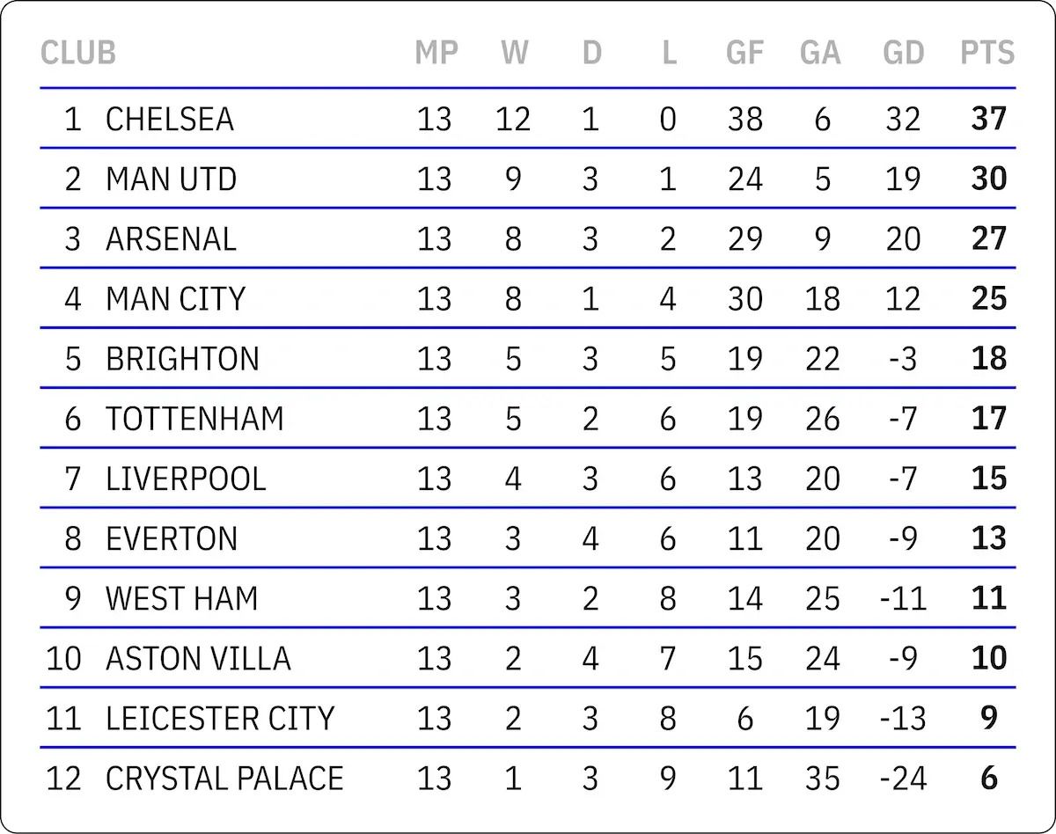Viewport: 1056px width, 834px height.
Task: Select the GD column header
Action: pos(904,53)
